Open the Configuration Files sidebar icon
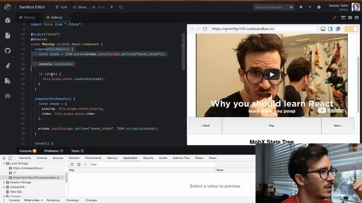The height and width of the screenshot is (203, 362). (x=7, y=81)
